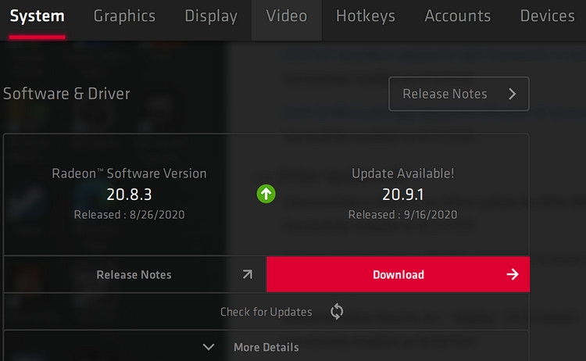Expand the More Details section
586x361 pixels.
tap(266, 346)
